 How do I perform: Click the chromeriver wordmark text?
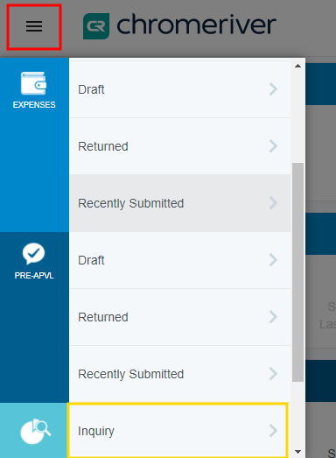tap(196, 25)
